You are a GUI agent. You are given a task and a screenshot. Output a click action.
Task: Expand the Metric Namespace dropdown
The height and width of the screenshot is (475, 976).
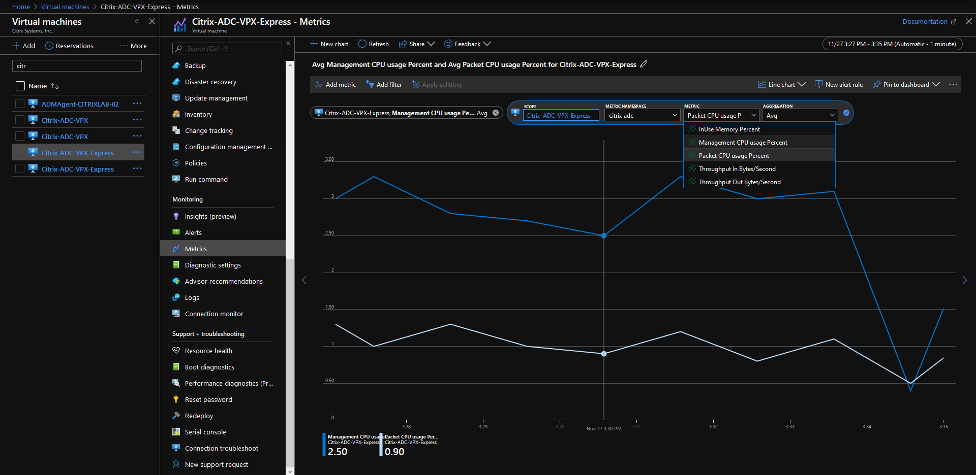click(x=642, y=115)
